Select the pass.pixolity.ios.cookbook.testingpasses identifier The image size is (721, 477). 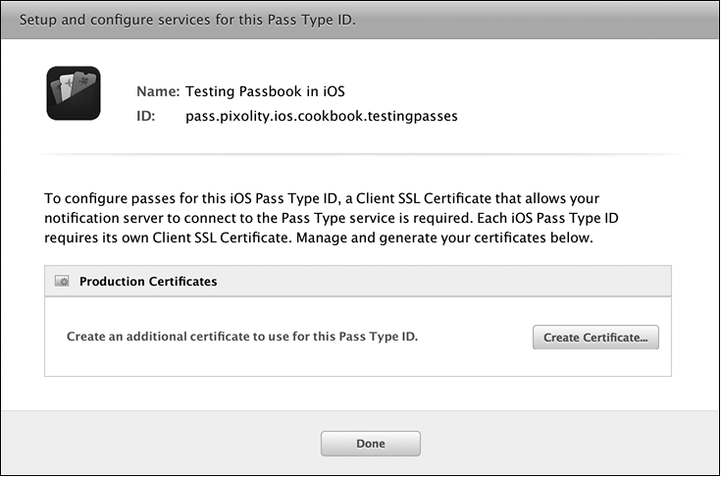pyautogui.click(x=322, y=116)
